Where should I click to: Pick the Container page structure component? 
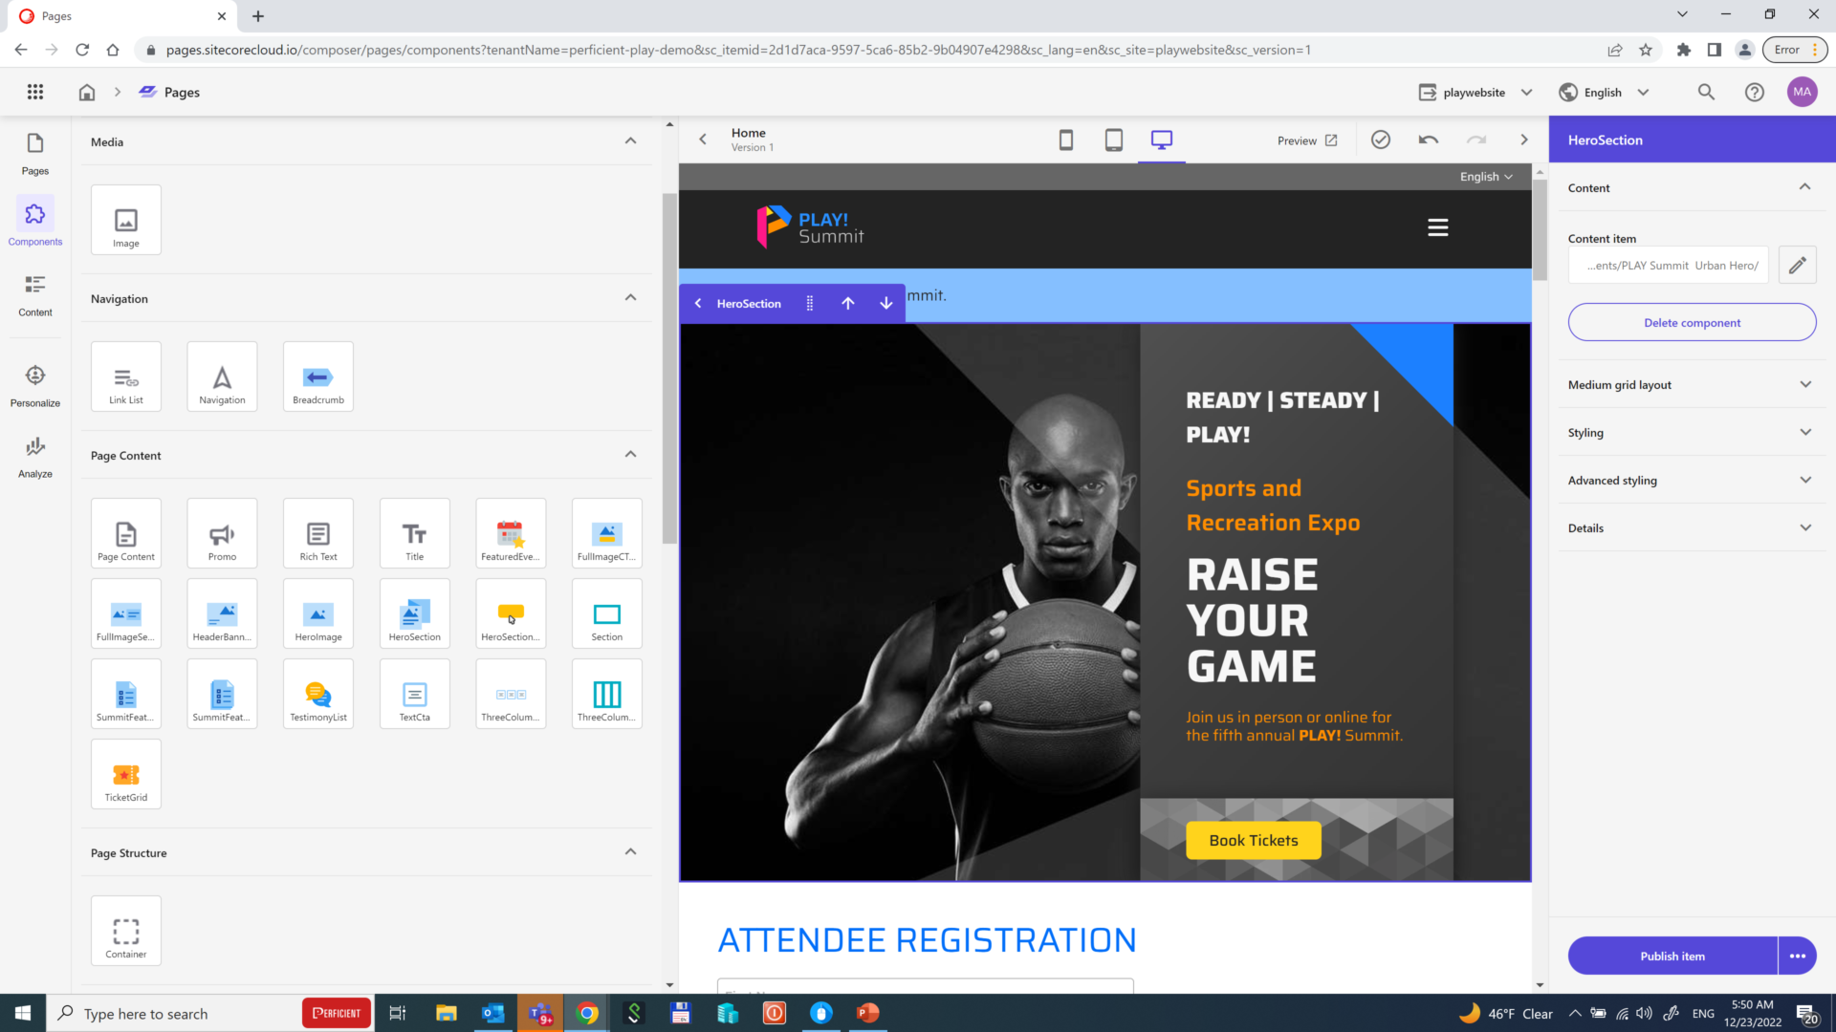tap(126, 931)
